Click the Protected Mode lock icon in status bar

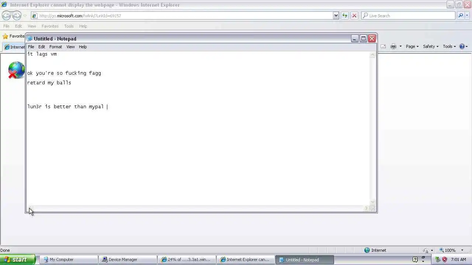(x=426, y=250)
